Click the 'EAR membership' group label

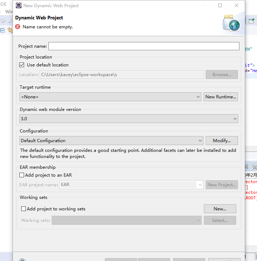[38, 167]
